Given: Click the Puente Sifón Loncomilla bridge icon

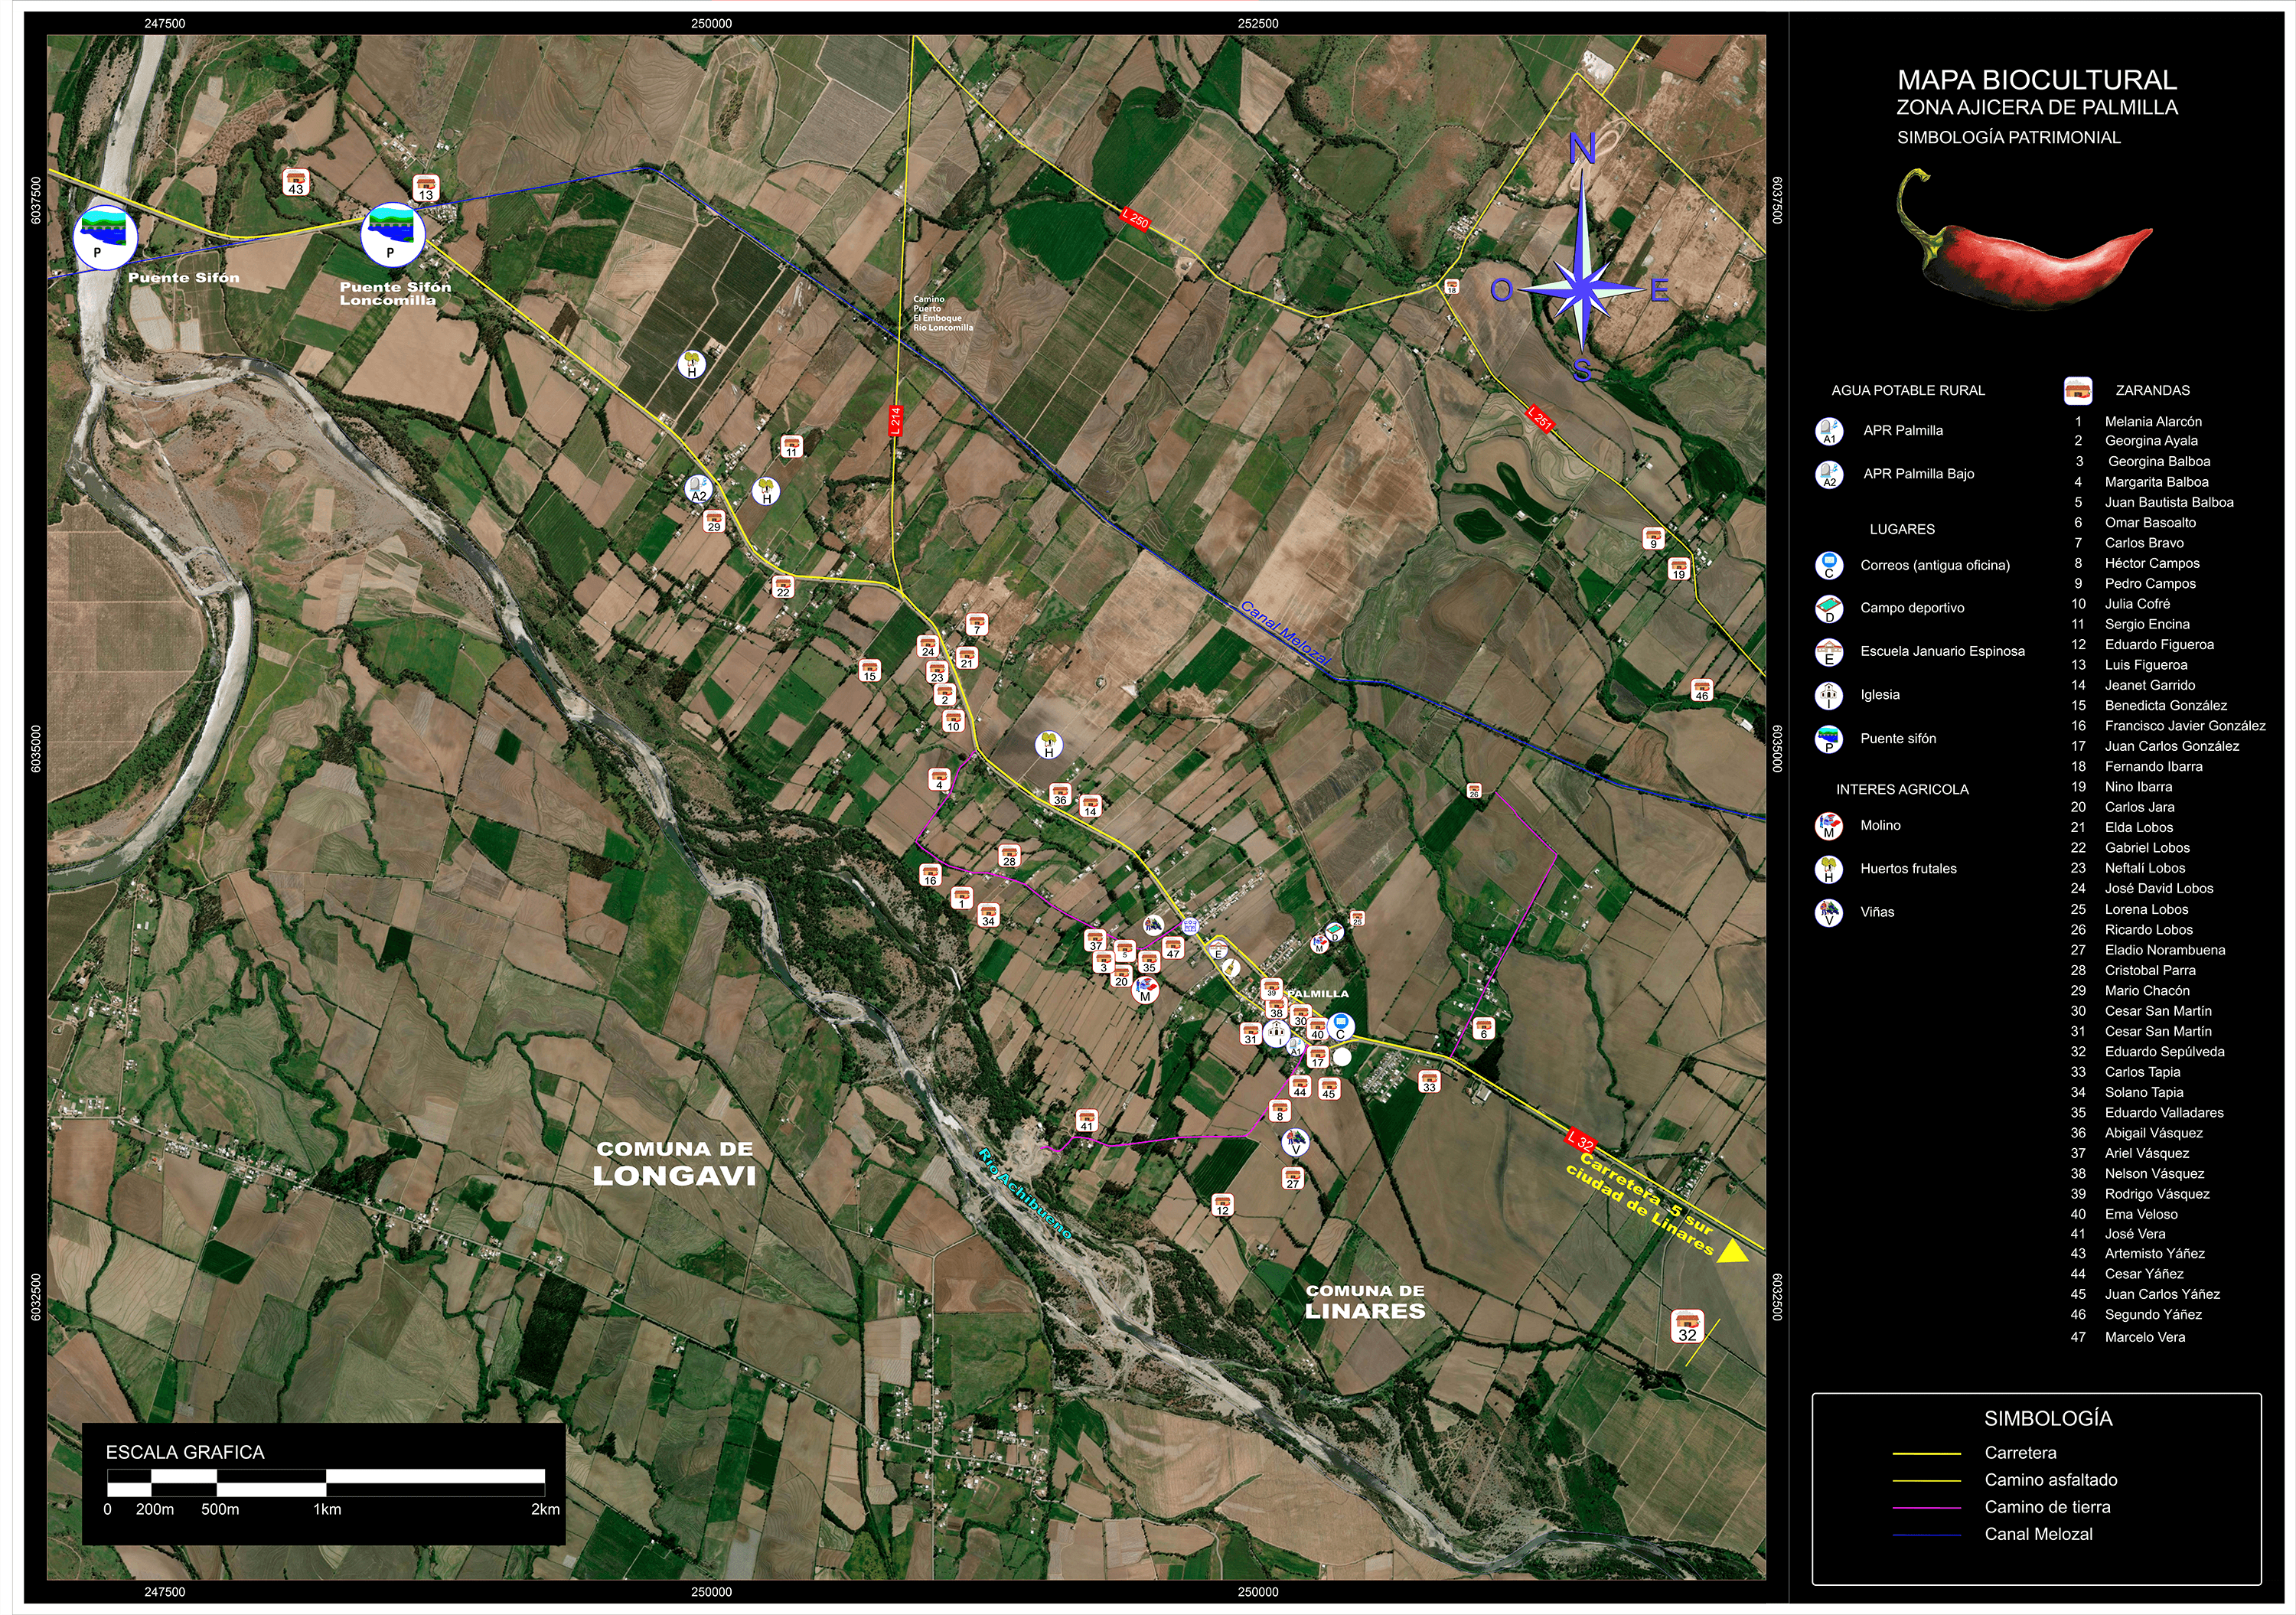Looking at the screenshot, I should [392, 235].
